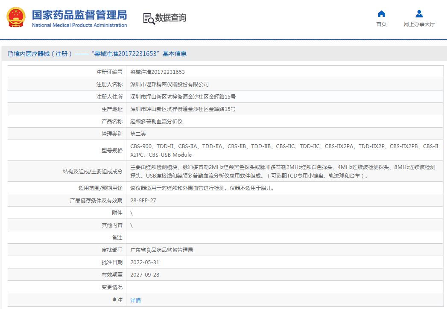Click the small icon beside 注 label
The height and width of the screenshot is (309, 447).
(114, 300)
